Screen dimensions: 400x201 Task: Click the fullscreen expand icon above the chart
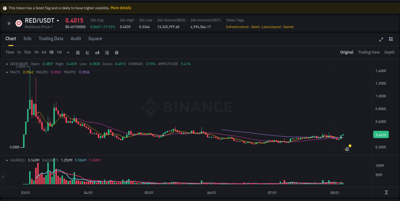381,39
